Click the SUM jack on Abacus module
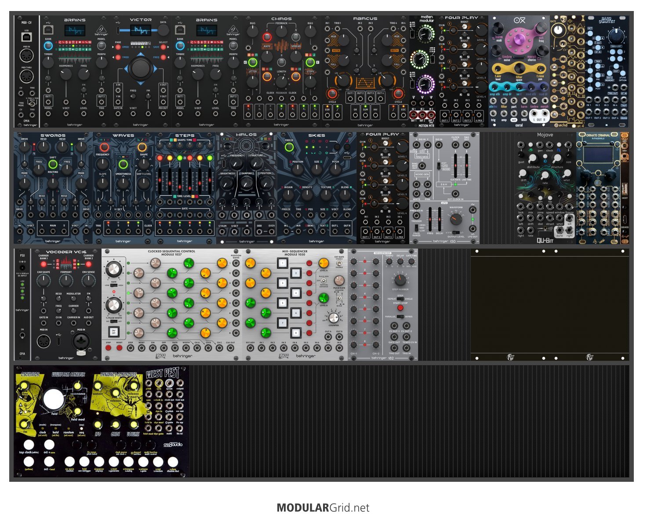This screenshot has width=647, height=517. 365,115
